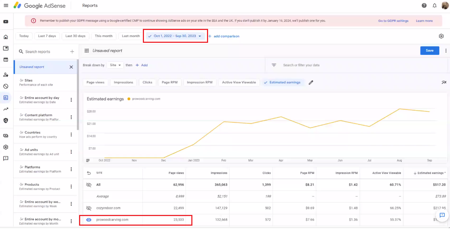Edit metrics with the pencil icon

click(x=311, y=82)
